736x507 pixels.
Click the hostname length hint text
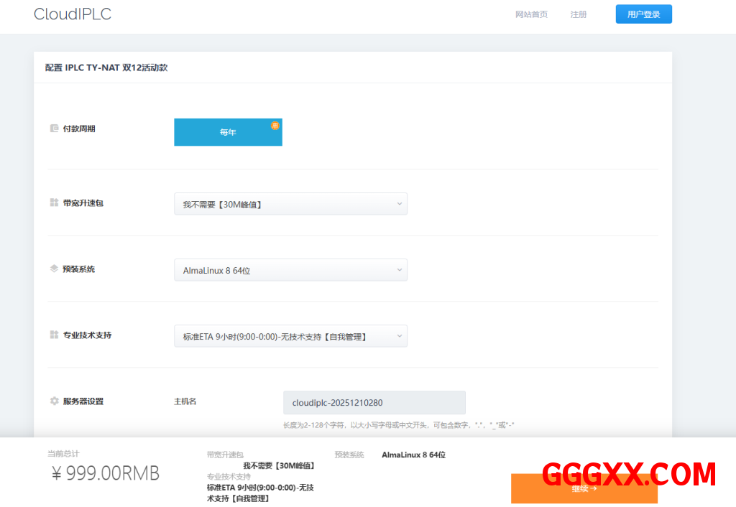click(399, 425)
